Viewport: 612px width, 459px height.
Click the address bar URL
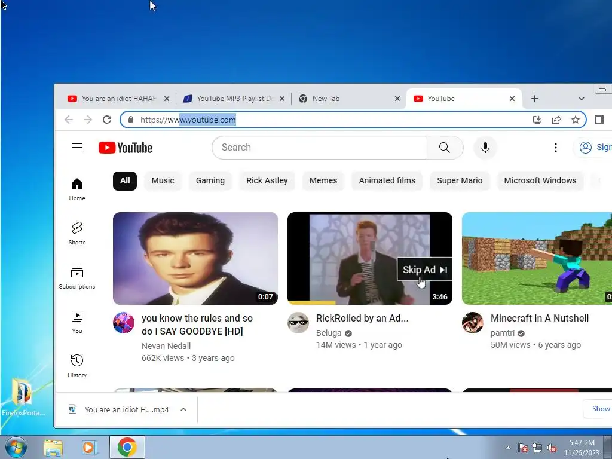point(188,120)
